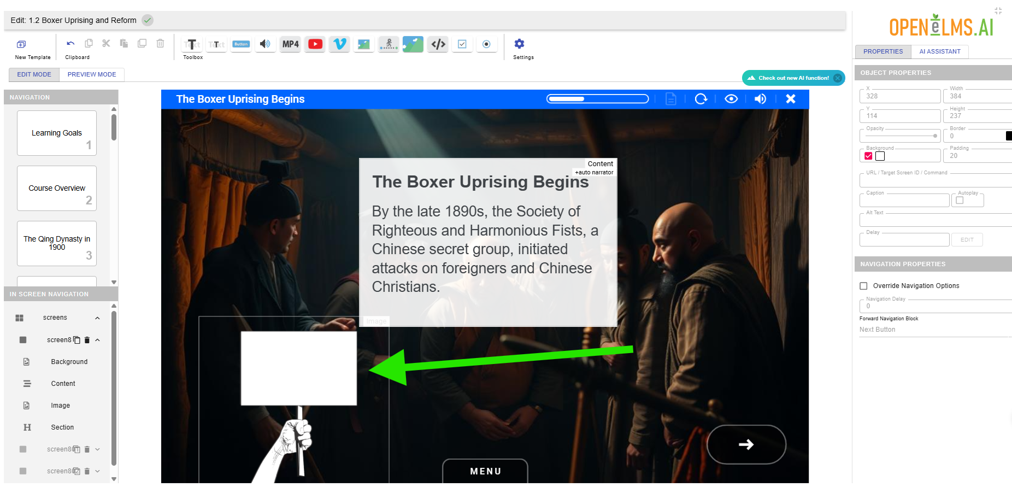Click the MENU button on the slide

click(x=485, y=471)
